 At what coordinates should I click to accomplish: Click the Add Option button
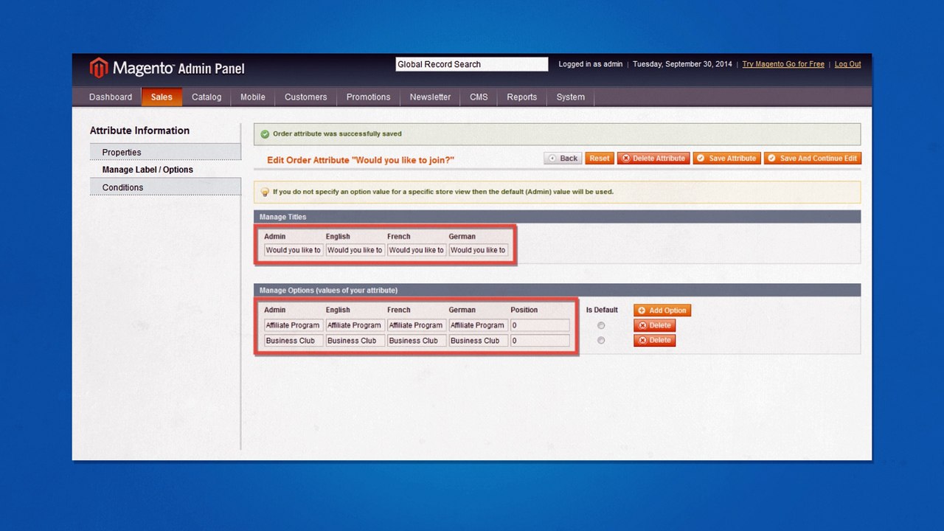[662, 310]
